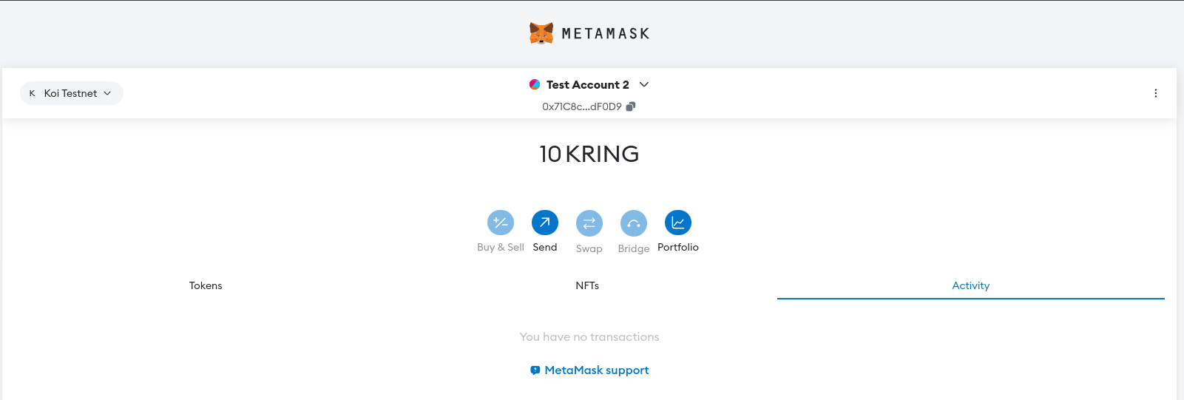Viewport: 1184px width, 400px height.
Task: Copy the account address icon
Action: [x=631, y=106]
